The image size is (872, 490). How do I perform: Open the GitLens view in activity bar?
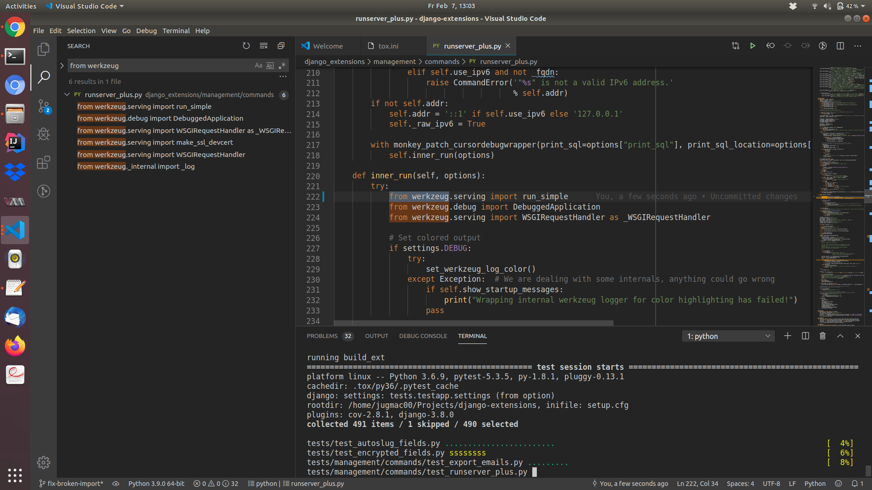pos(44,191)
